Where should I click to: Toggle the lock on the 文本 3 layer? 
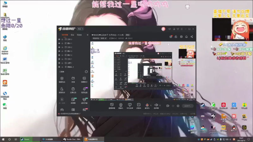coord(62,39)
